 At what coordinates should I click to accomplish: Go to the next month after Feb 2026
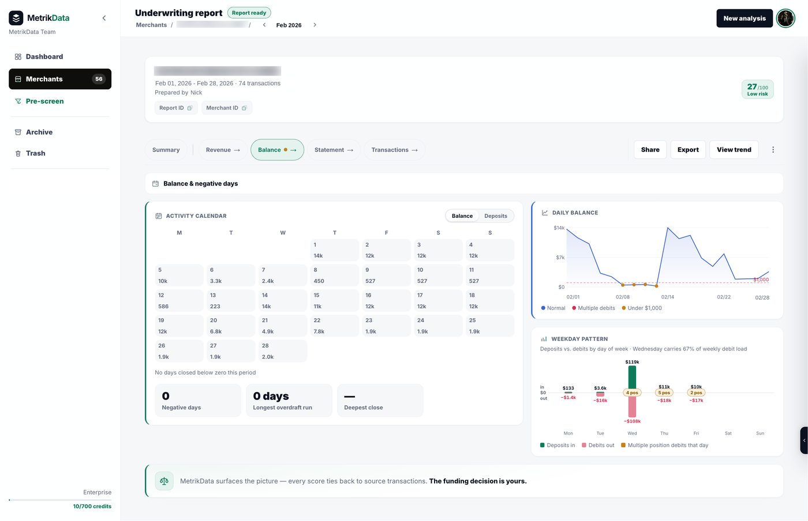click(x=315, y=25)
